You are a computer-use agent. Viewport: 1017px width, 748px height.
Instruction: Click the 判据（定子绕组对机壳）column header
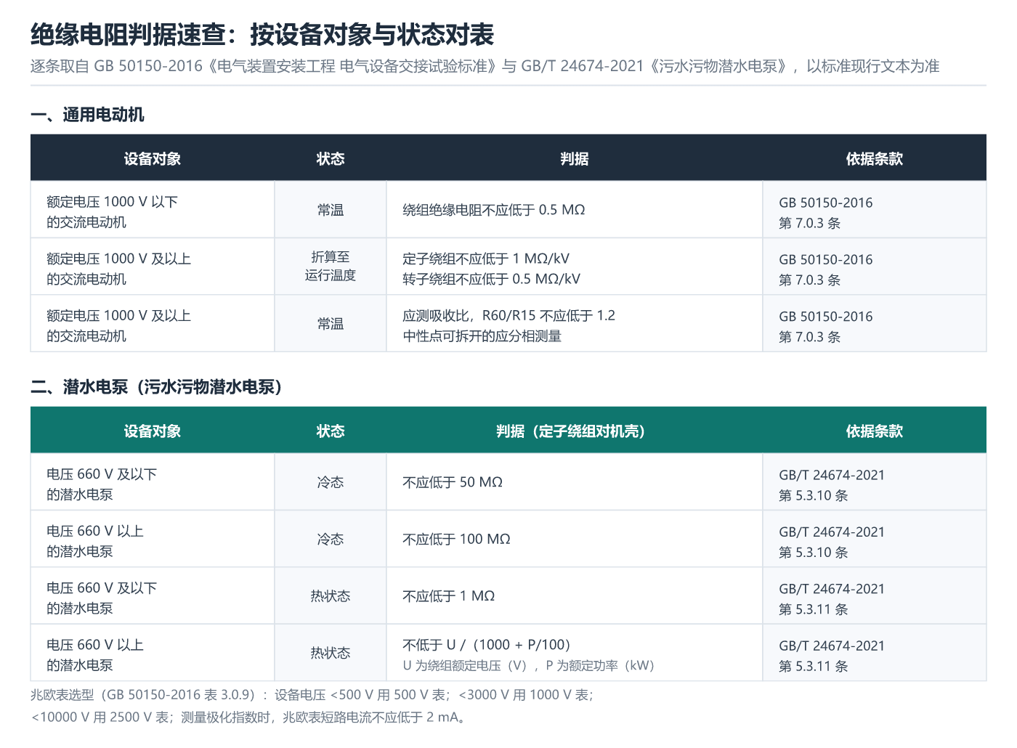coord(575,431)
